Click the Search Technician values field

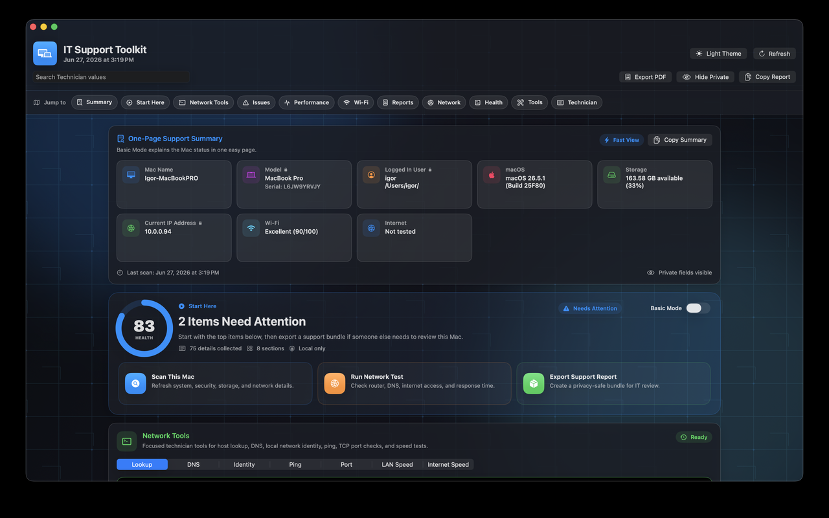point(111,77)
